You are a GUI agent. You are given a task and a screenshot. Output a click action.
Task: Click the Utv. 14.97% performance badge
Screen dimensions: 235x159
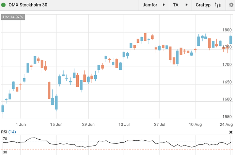[x=13, y=17]
